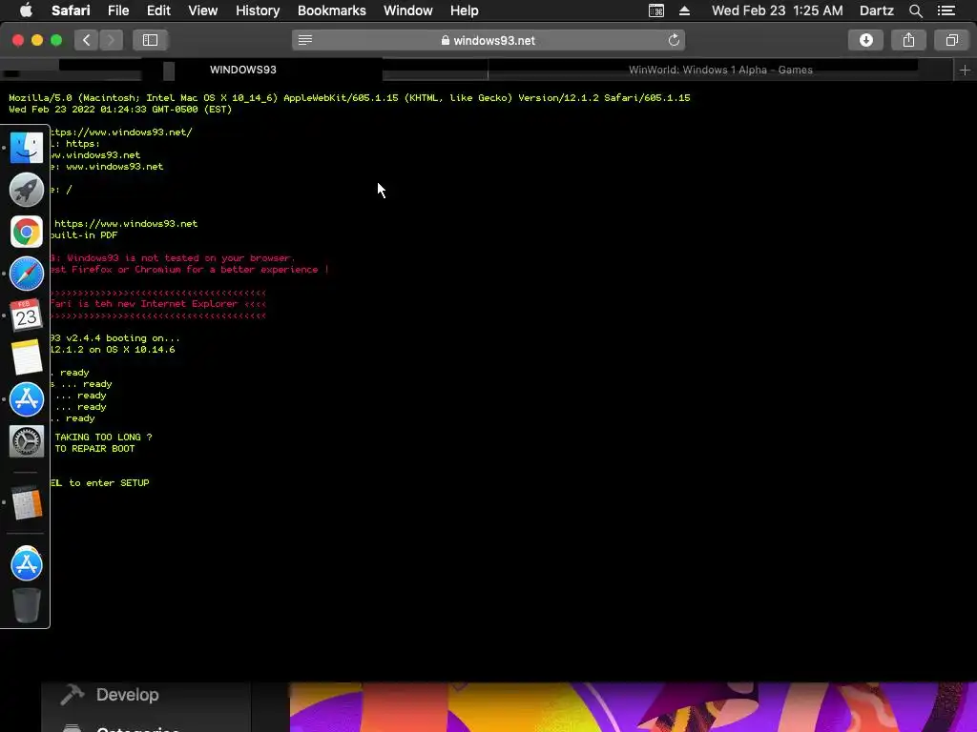The width and height of the screenshot is (977, 732).
Task: Launch Launchpad rocket icon in Dock
Action: (x=26, y=190)
